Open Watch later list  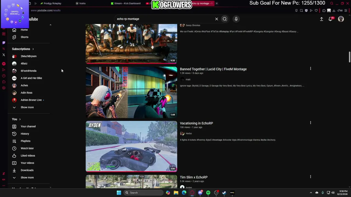27,148
